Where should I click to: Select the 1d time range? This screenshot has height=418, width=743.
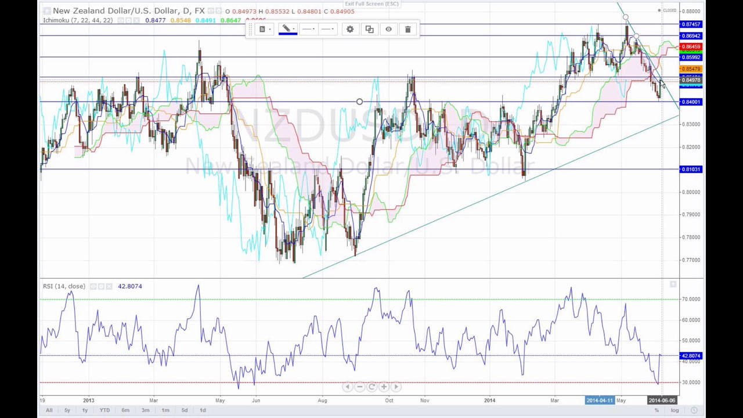[203, 410]
